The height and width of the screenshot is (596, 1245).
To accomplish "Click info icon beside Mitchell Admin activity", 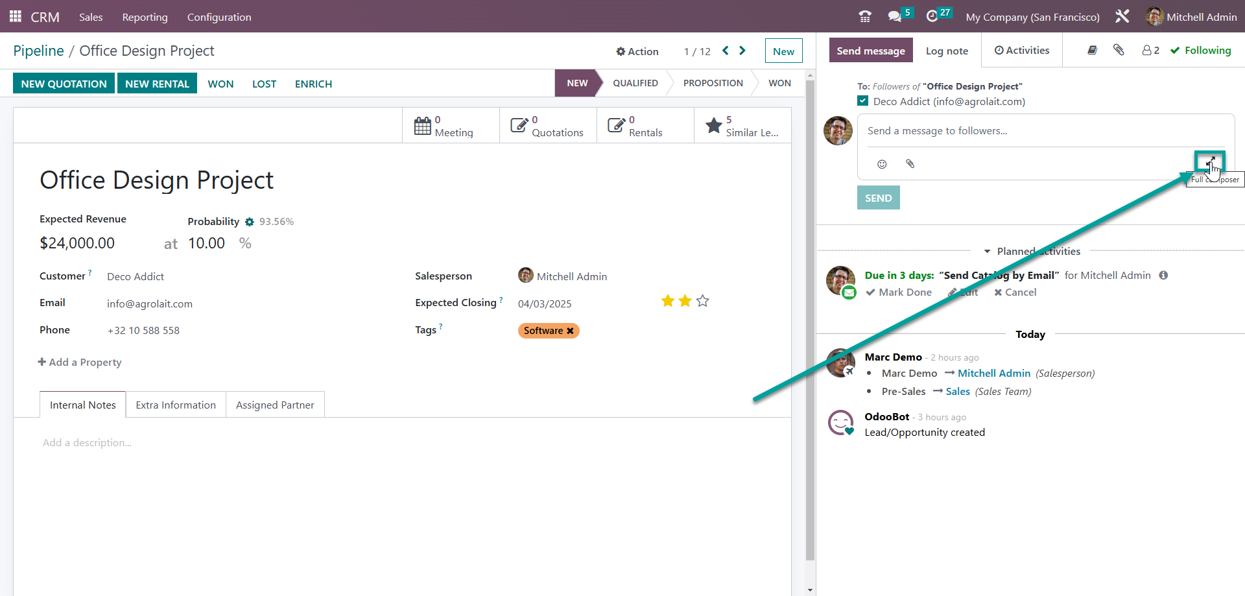I will 1164,275.
